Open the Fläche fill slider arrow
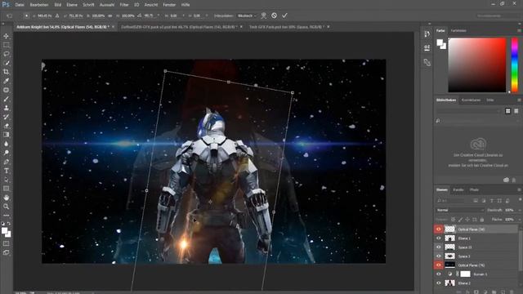The height and width of the screenshot is (294, 523). pyautogui.click(x=519, y=220)
